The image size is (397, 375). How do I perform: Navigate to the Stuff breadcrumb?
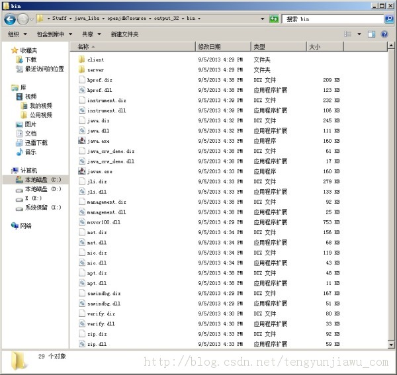[60, 19]
